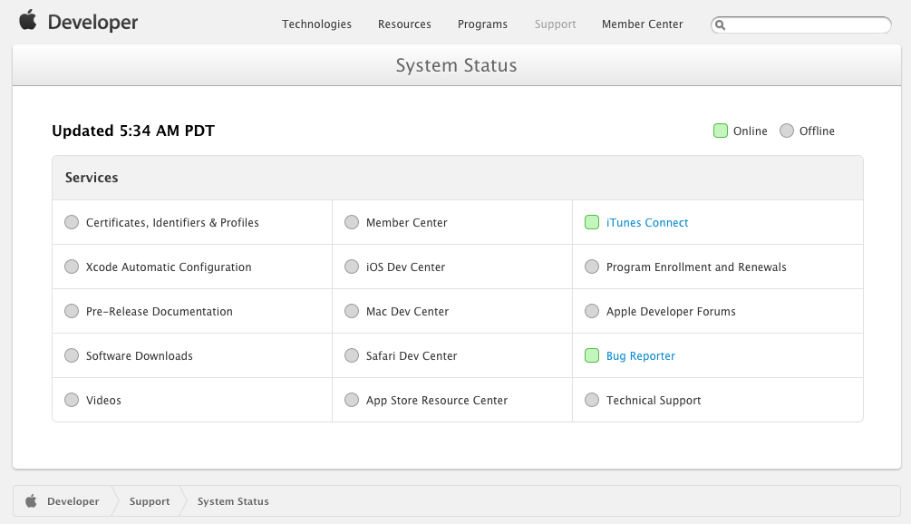
Task: Click the 'Updated 5:34 AM PDT' text
Action: click(x=133, y=131)
